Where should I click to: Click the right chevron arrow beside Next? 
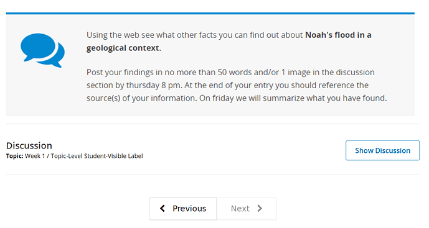[x=260, y=209]
